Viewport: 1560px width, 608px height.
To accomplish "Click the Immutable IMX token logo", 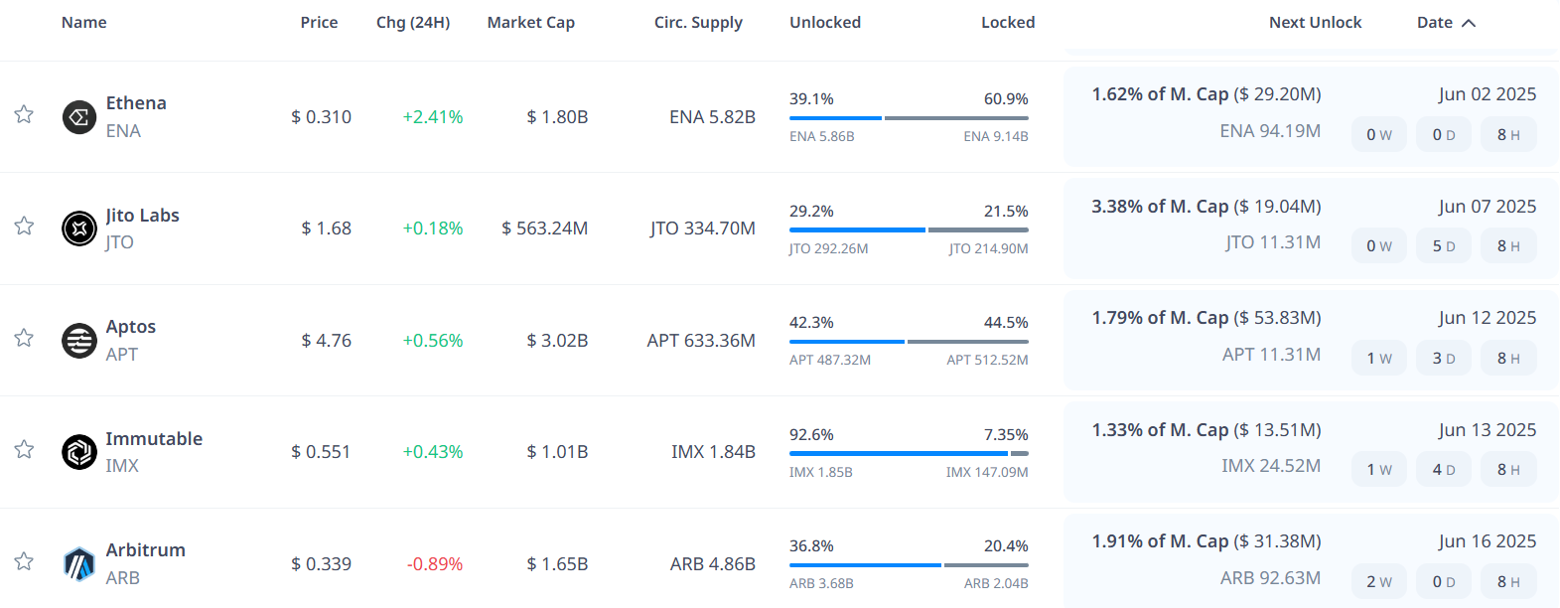I will (79, 452).
